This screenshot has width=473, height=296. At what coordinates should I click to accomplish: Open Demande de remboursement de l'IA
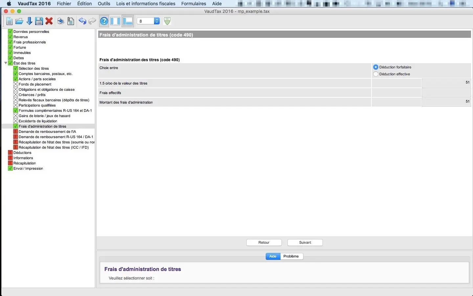point(47,132)
